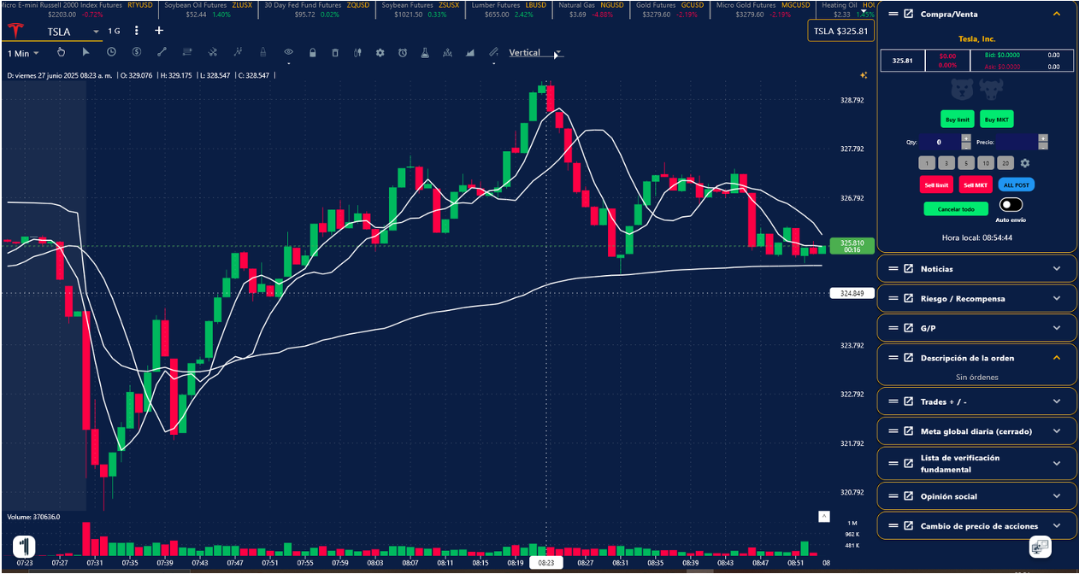
Task: Expand the Opinión social section
Action: (x=1056, y=496)
